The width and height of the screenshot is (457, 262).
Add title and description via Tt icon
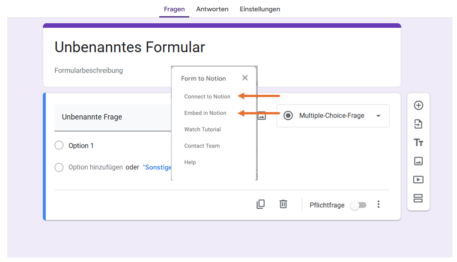pyautogui.click(x=418, y=143)
